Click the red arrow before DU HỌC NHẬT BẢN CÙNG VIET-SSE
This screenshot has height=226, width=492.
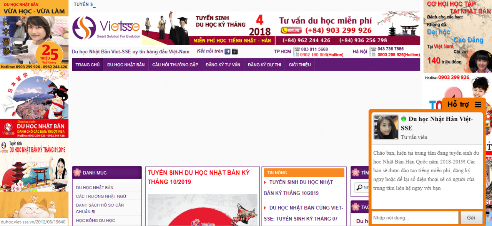pos(265,208)
